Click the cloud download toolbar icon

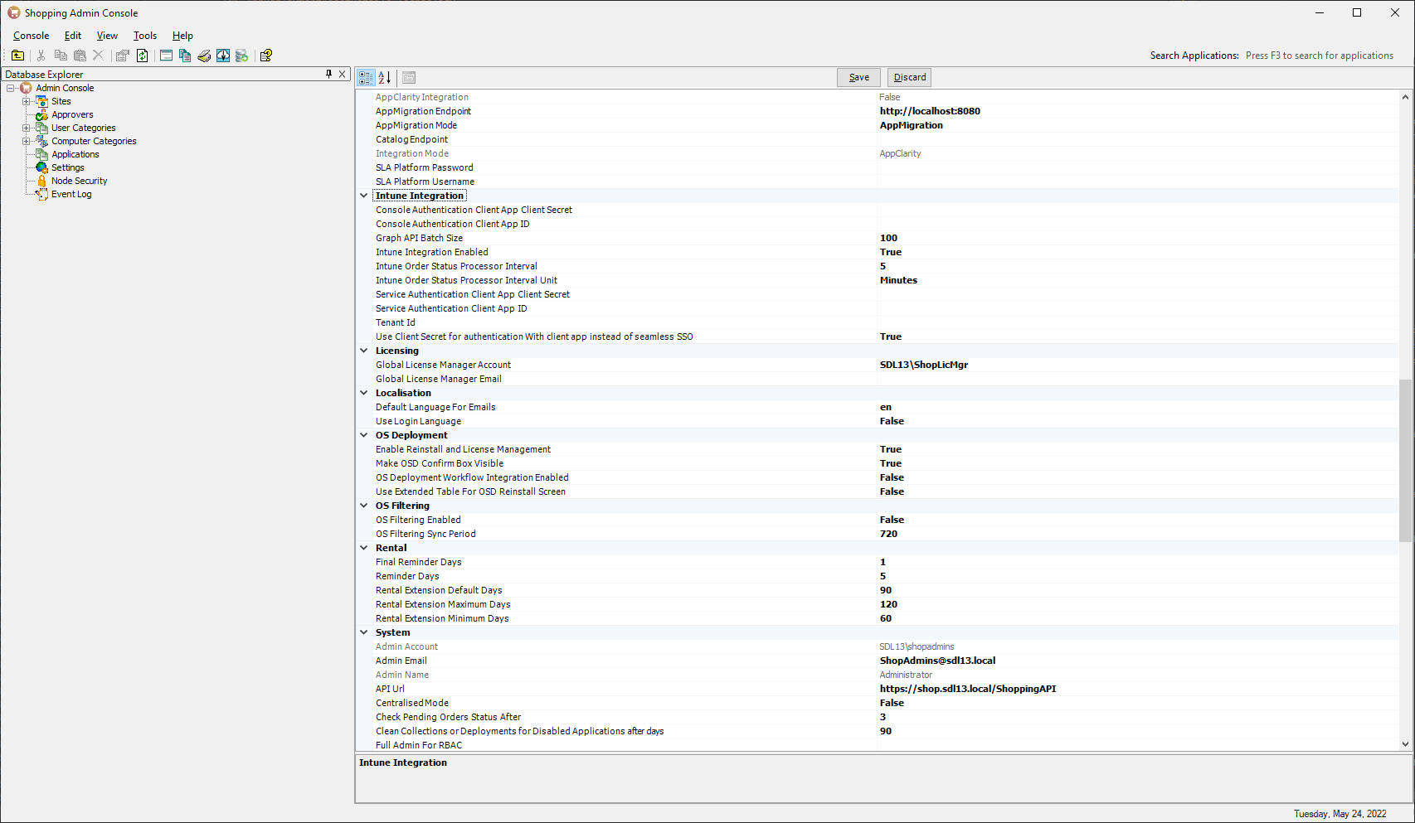click(223, 56)
